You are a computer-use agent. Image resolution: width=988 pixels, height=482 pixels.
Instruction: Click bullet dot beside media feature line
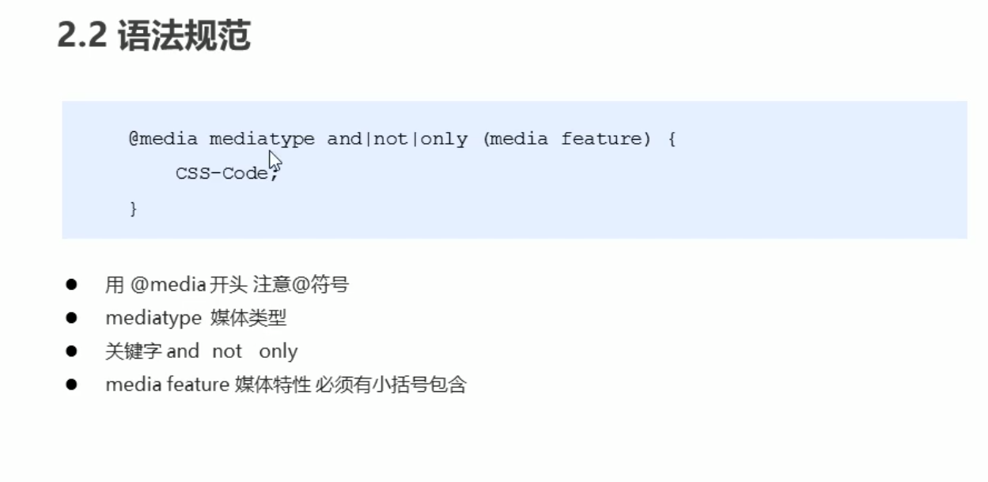tap(71, 385)
